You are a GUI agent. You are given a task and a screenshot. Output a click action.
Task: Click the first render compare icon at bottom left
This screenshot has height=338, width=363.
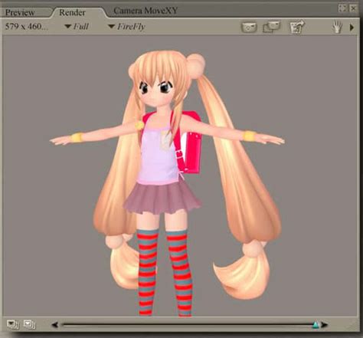pos(13,324)
